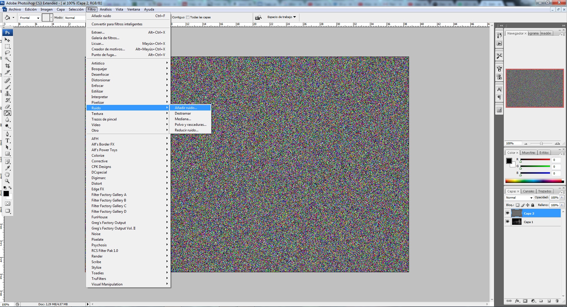Viewport: 567px width, 307px height.
Task: Enable the Todas las capas checkbox
Action: pos(188,17)
